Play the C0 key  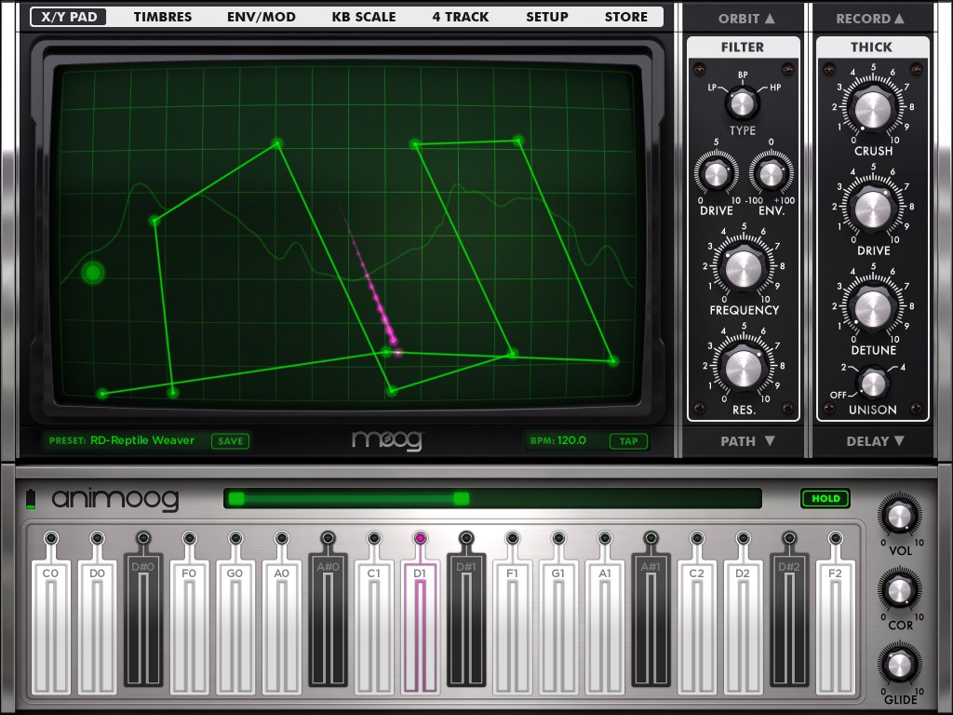coord(50,627)
